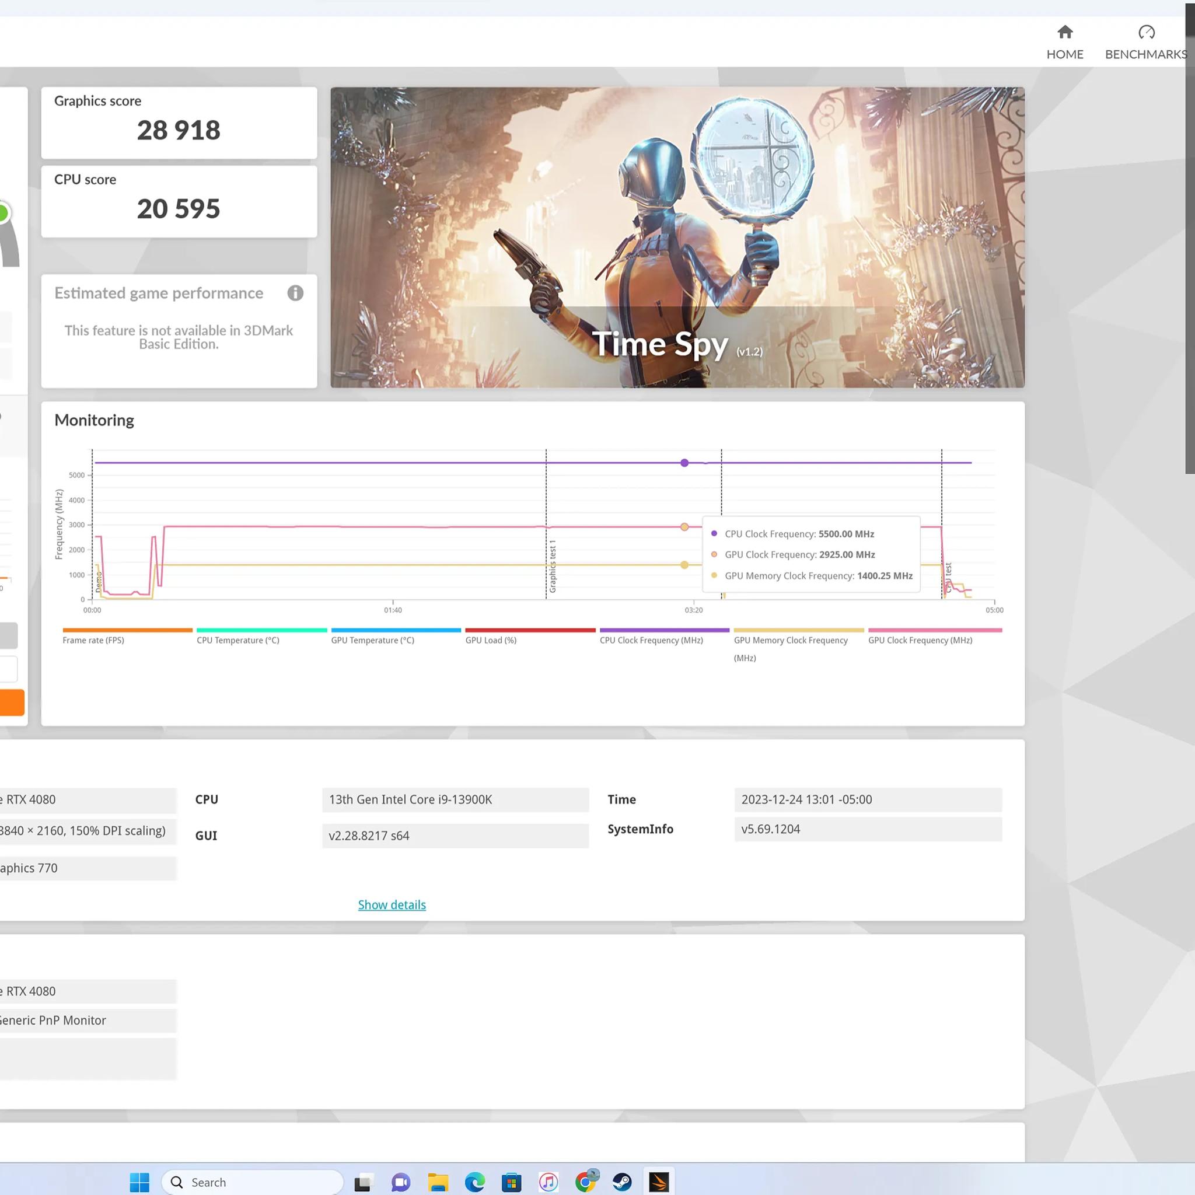Screen dimensions: 1195x1195
Task: Click the CPU score value 20 595
Action: tap(178, 208)
